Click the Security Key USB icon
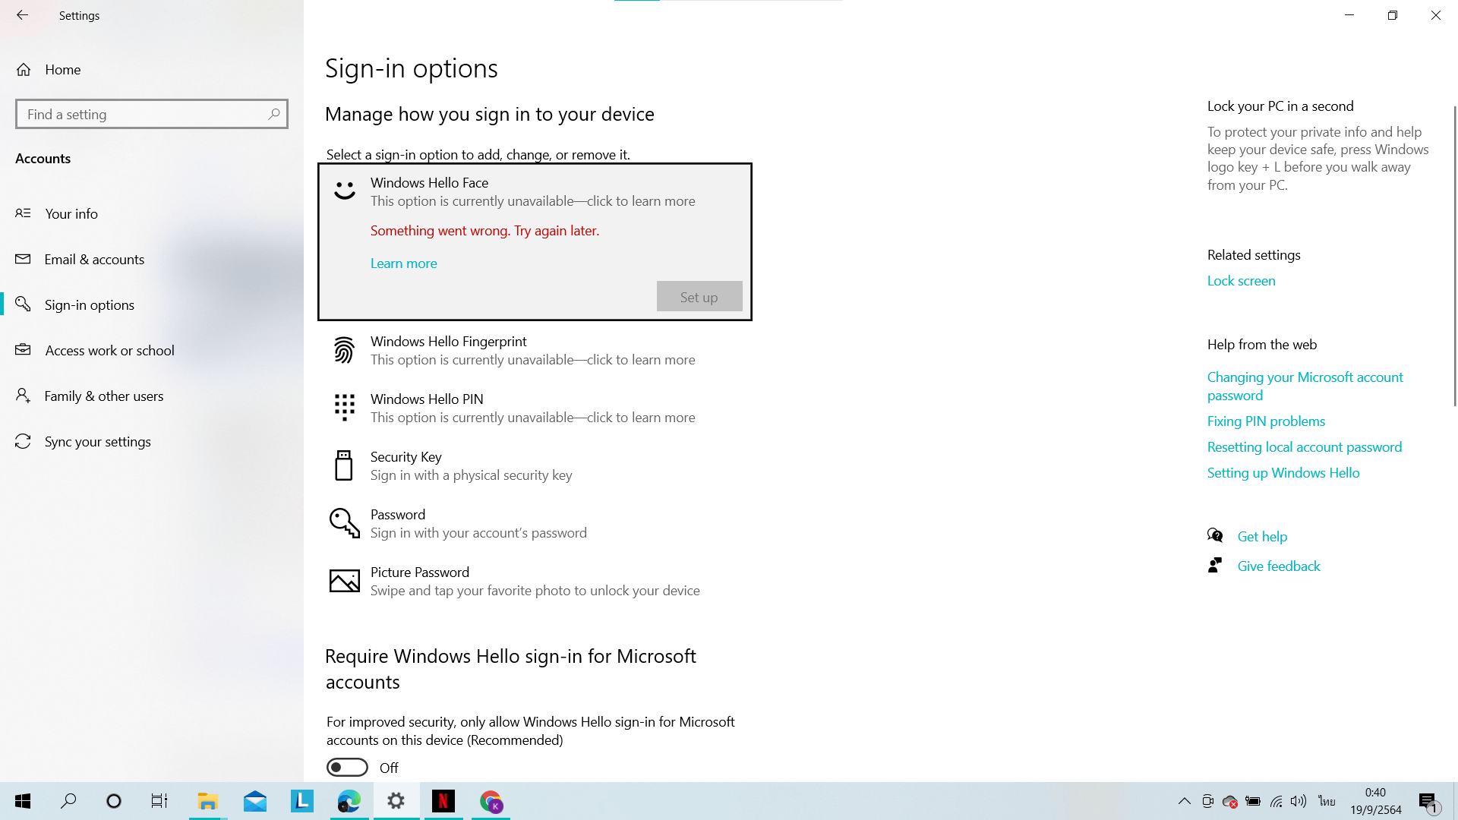 [x=344, y=465]
